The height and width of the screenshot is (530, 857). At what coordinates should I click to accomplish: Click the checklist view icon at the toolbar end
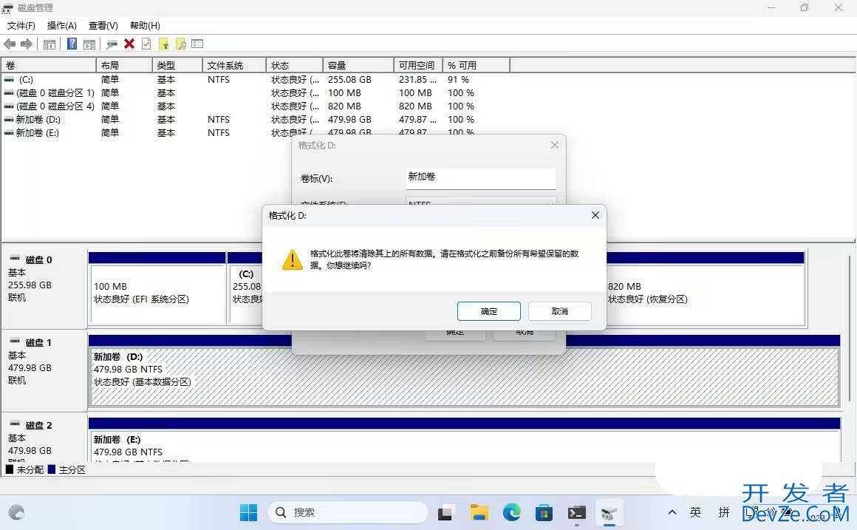[x=197, y=44]
